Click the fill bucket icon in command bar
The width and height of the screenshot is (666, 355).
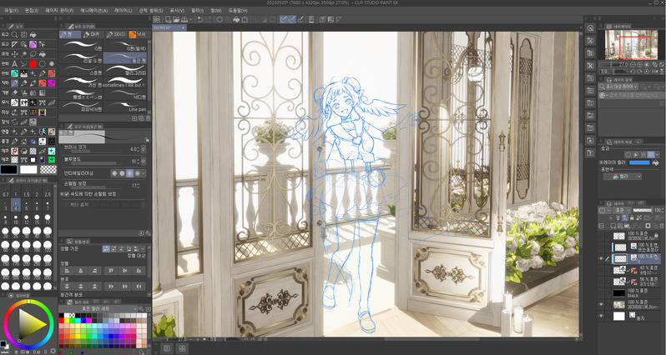click(236, 19)
